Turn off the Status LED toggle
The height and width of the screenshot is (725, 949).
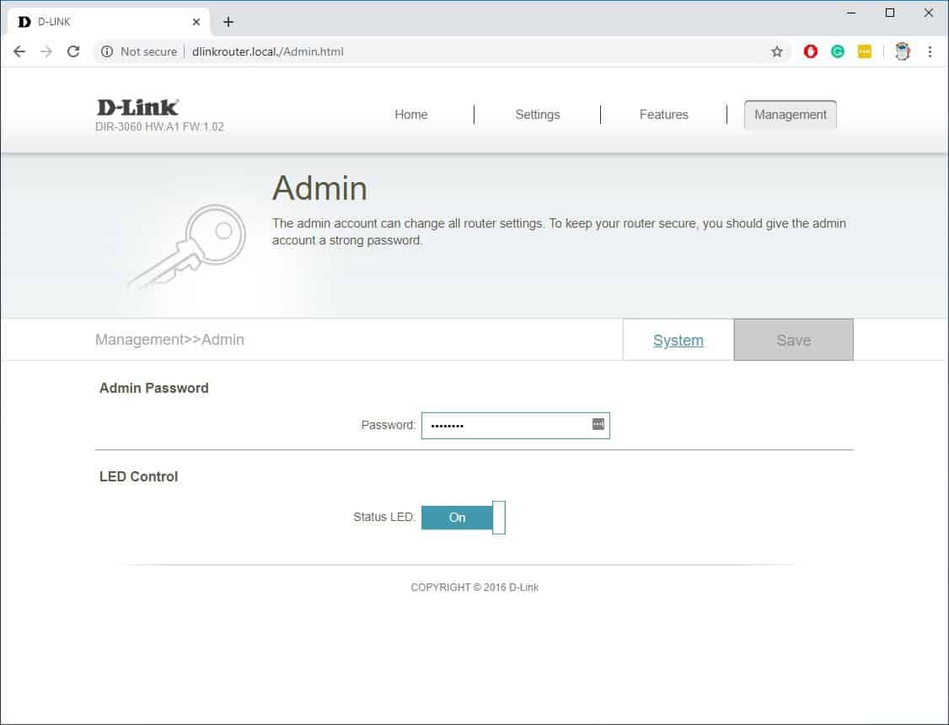point(463,518)
